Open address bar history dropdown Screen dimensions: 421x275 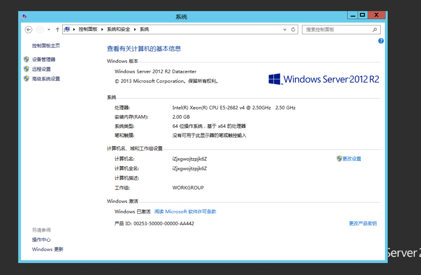[x=285, y=30]
